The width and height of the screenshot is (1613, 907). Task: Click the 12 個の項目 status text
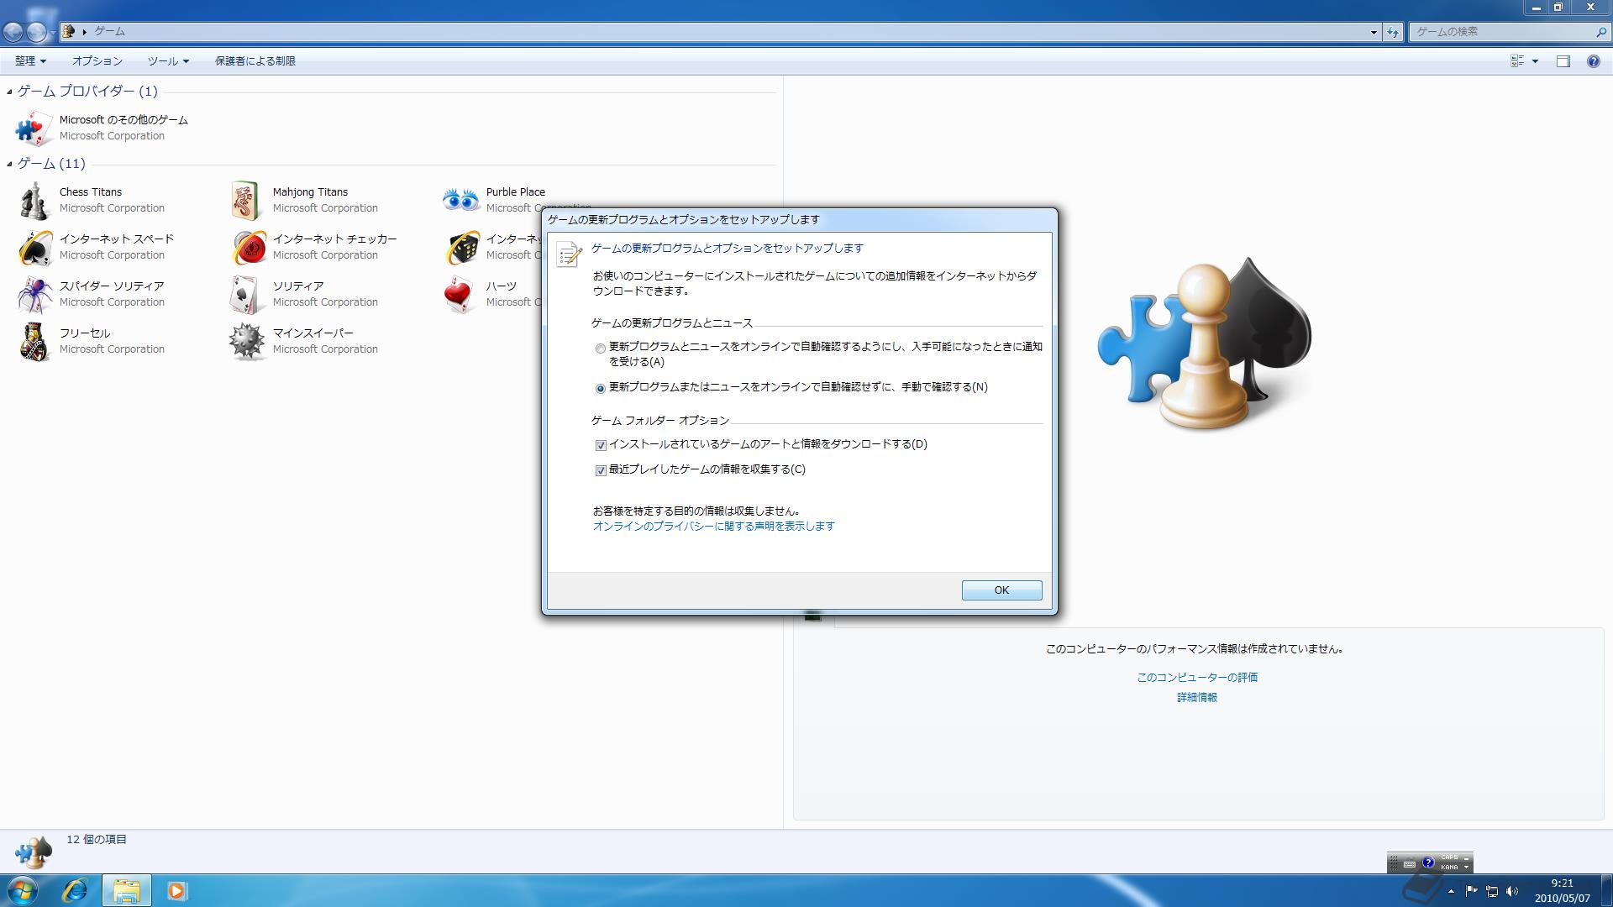click(97, 840)
